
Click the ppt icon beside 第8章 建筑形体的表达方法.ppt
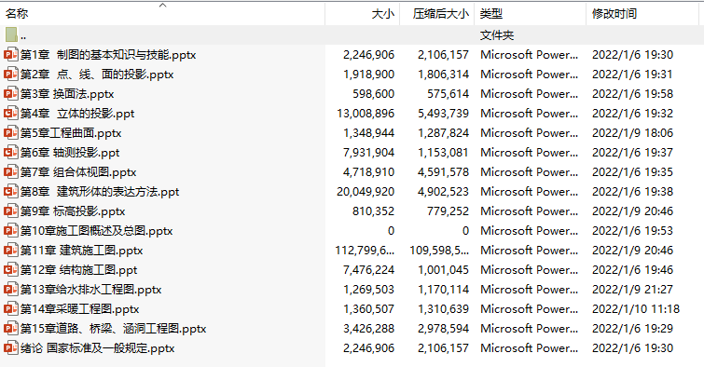tap(11, 192)
